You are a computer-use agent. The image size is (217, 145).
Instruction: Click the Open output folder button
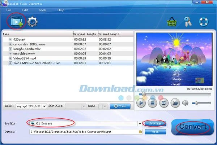(x=156, y=132)
